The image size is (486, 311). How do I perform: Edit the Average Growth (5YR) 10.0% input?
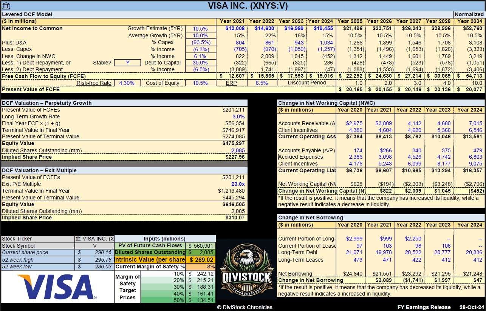pos(200,35)
